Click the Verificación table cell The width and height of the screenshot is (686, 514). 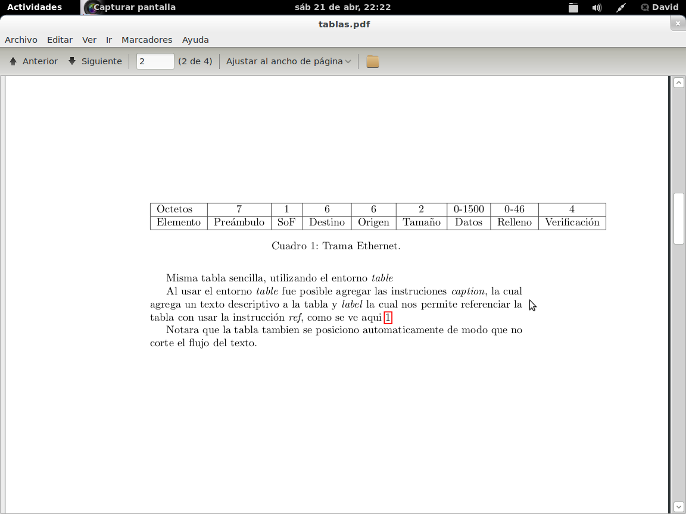(x=572, y=222)
